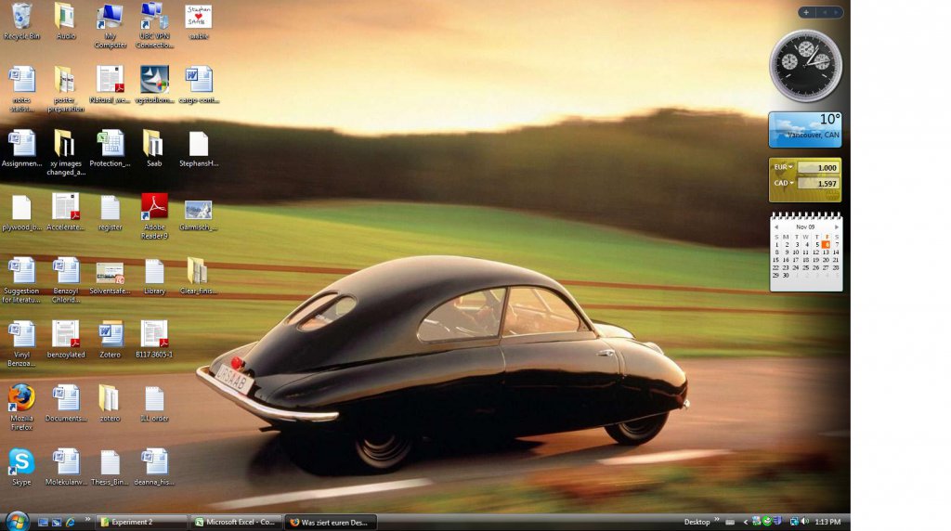Viewport: 951px width, 531px height.
Task: Switch to Experiment 2 taskbar window
Action: [141, 522]
